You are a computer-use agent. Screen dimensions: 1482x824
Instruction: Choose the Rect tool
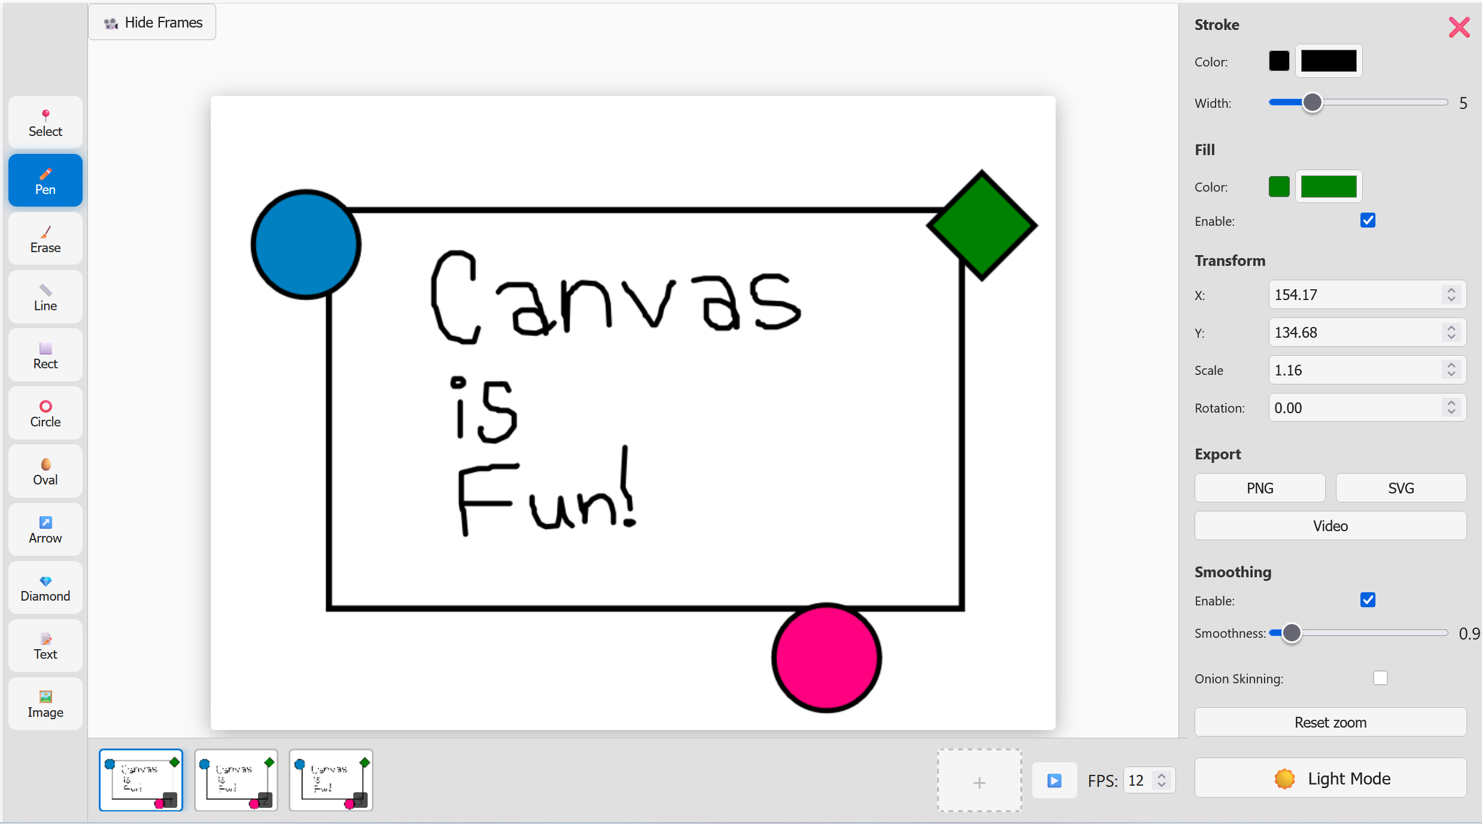pyautogui.click(x=45, y=355)
